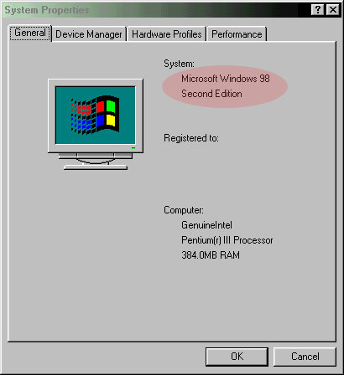Click the System Properties title bar

pos(157,10)
